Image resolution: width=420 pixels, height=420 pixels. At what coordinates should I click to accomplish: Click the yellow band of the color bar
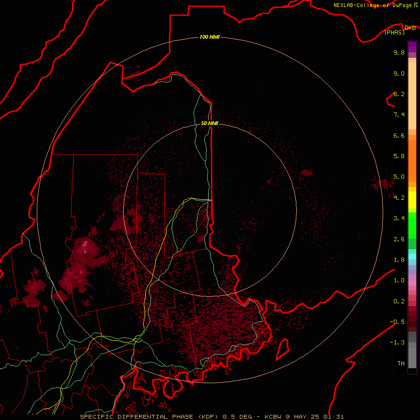[412, 200]
